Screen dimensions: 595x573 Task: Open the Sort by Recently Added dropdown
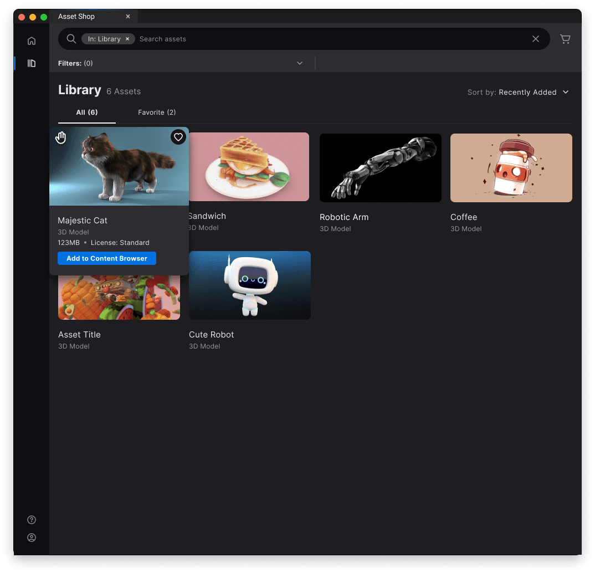point(519,92)
